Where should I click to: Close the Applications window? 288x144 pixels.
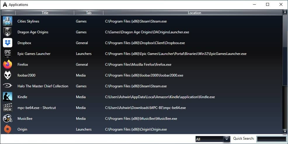[281, 5]
